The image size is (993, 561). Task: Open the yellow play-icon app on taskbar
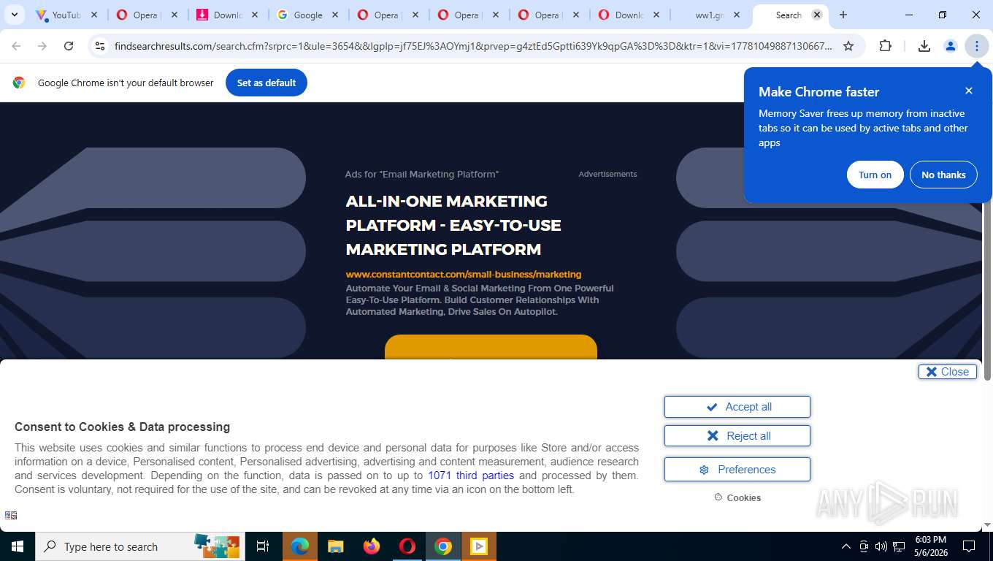point(479,546)
